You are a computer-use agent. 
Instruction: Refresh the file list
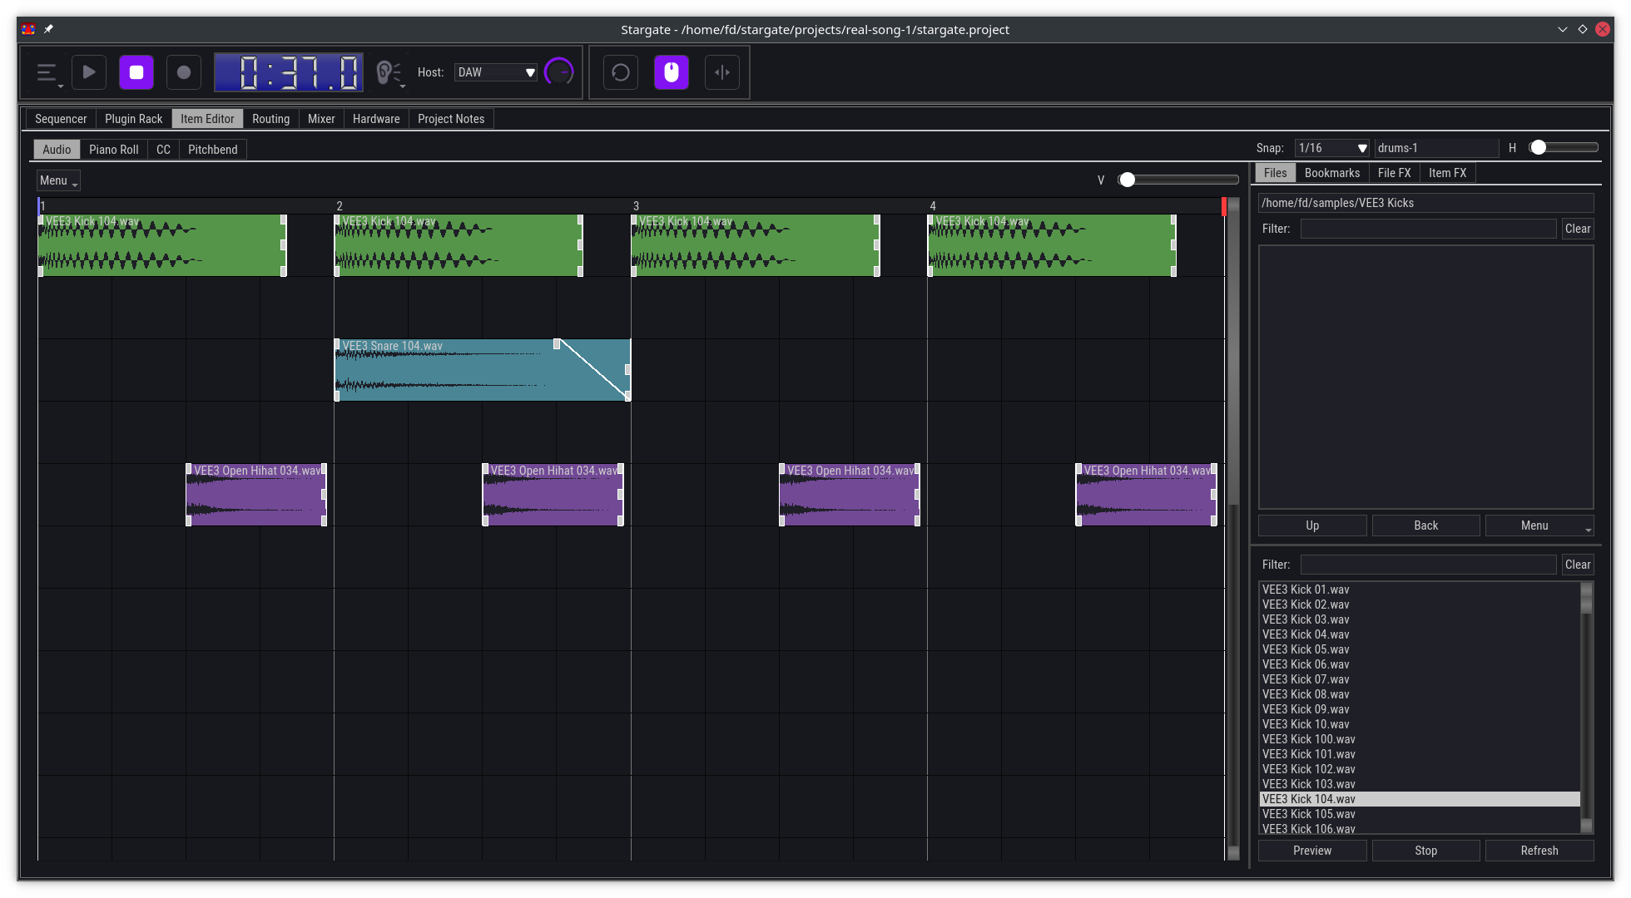tap(1539, 851)
